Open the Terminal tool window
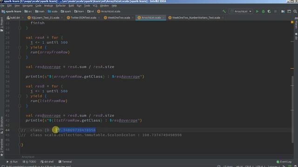 click(x=65, y=162)
